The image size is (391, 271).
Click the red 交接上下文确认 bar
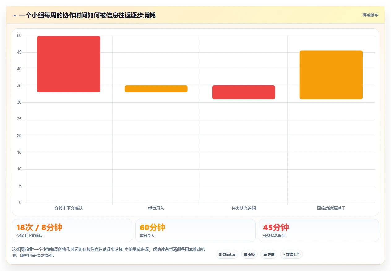[x=69, y=64]
